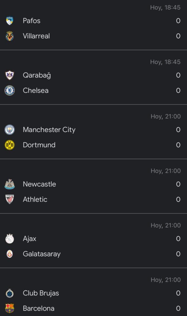187x316 pixels.
Task: Open the Dortmund team name
Action: pyautogui.click(x=39, y=145)
